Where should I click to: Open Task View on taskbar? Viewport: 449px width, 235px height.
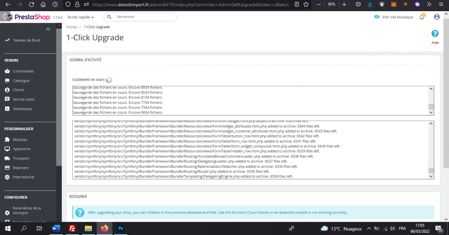(39, 228)
